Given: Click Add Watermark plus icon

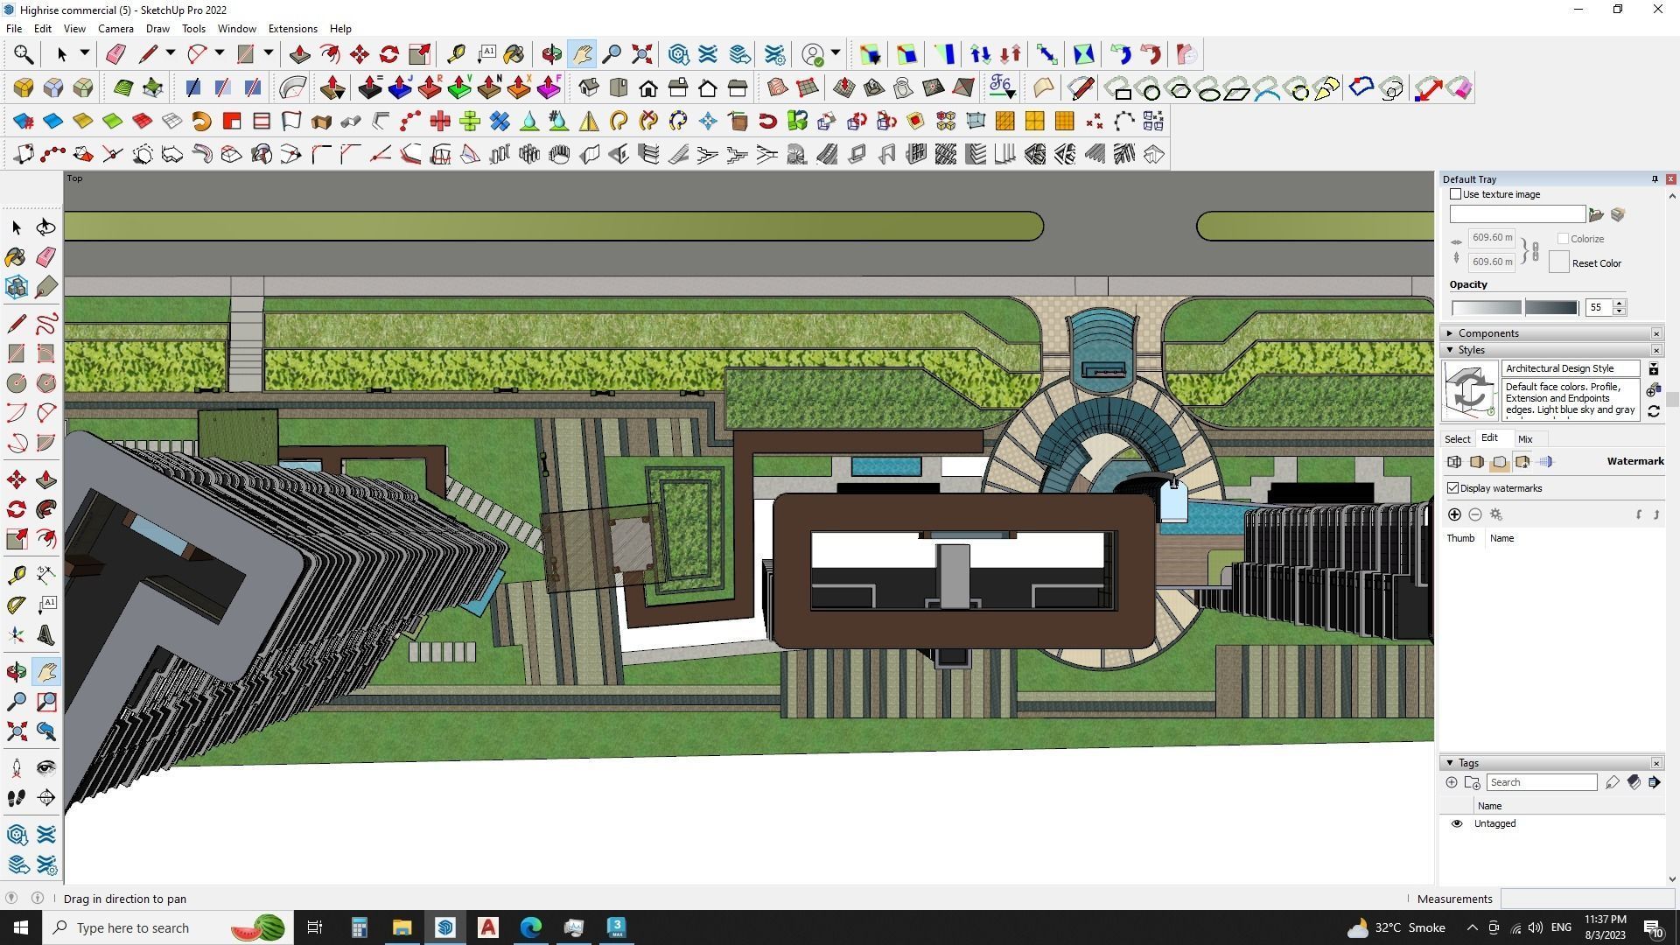Looking at the screenshot, I should coord(1454,514).
